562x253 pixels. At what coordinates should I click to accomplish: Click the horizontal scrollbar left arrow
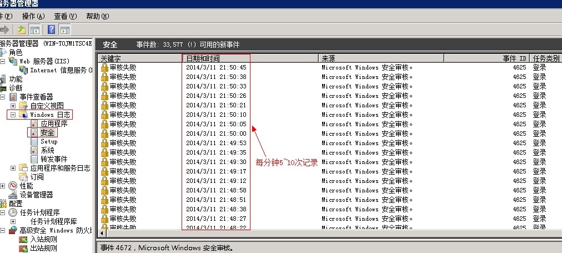(x=102, y=234)
